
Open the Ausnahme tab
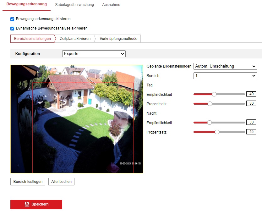pos(111,5)
